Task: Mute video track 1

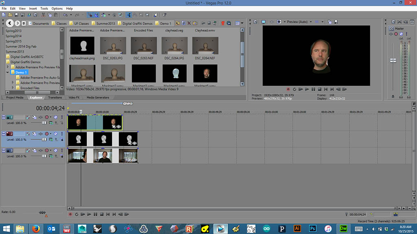Action: click(55, 117)
